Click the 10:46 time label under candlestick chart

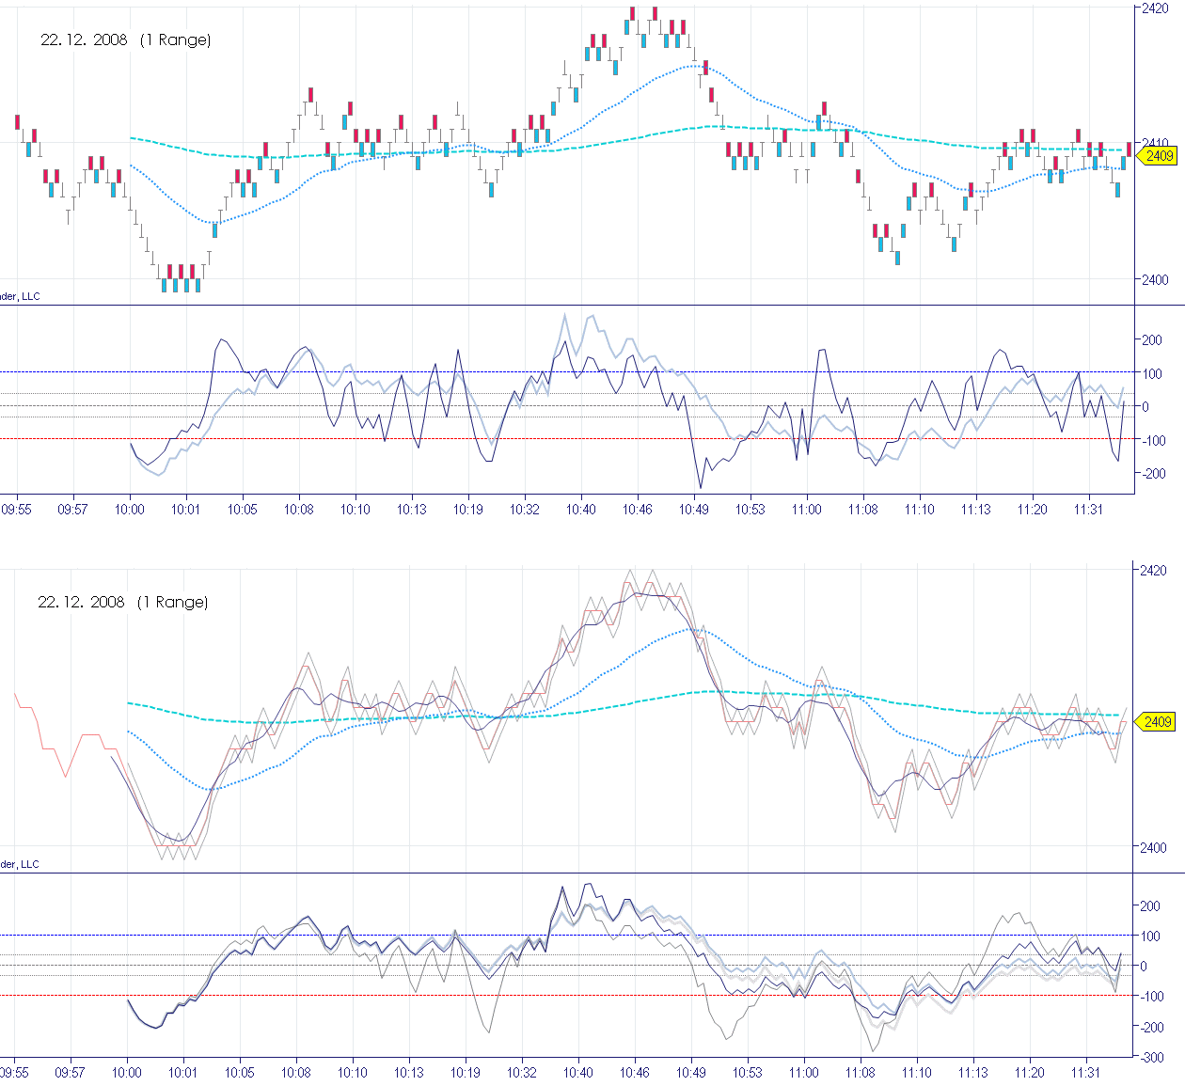637,510
